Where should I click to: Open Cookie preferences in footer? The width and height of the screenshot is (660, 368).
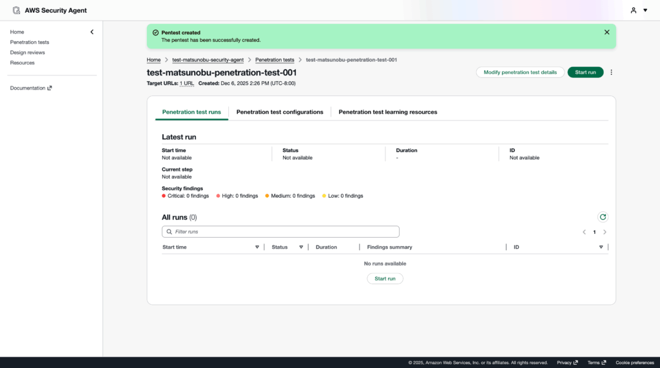[x=634, y=363]
